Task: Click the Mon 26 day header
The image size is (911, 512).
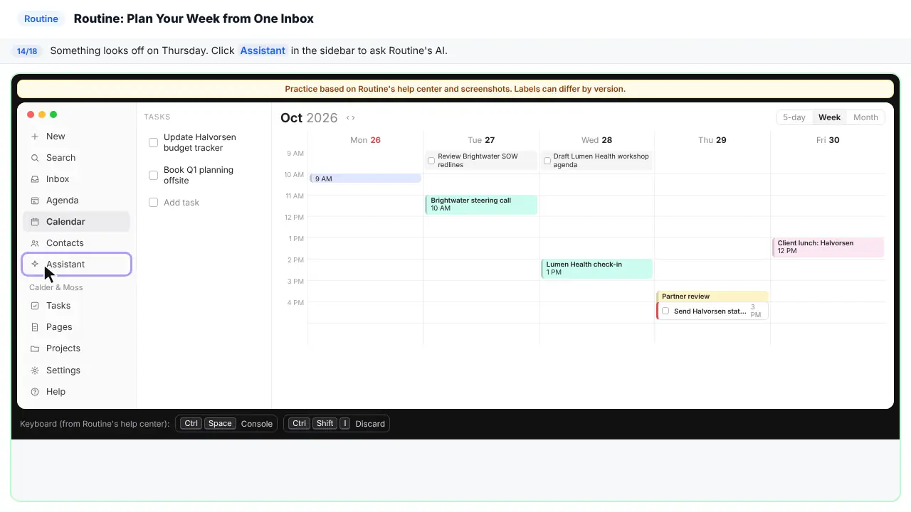Action: point(365,140)
